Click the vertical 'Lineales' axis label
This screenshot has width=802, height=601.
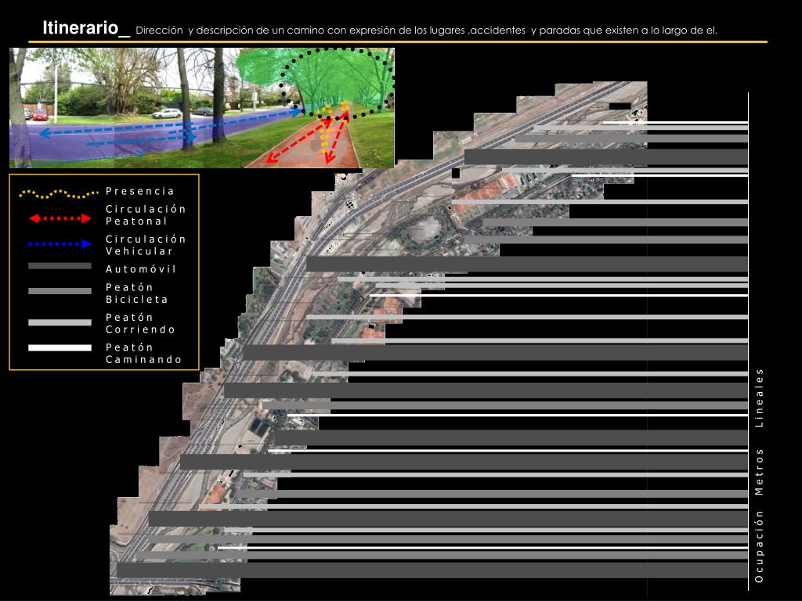click(x=759, y=398)
